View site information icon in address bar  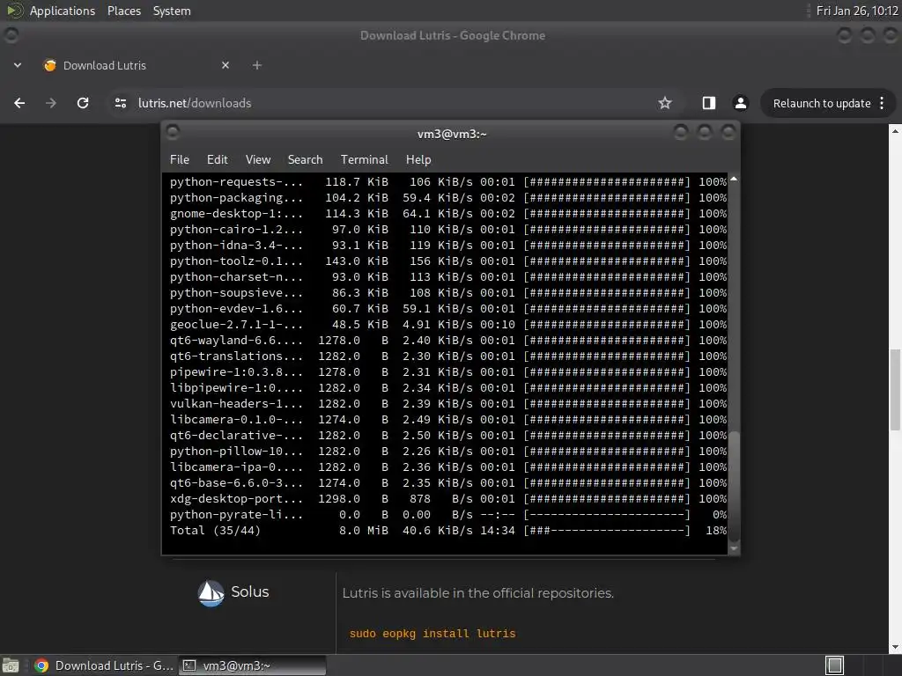(121, 103)
